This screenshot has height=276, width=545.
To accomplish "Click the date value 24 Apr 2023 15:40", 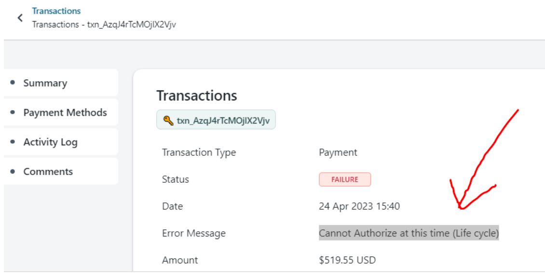I will pyautogui.click(x=359, y=206).
